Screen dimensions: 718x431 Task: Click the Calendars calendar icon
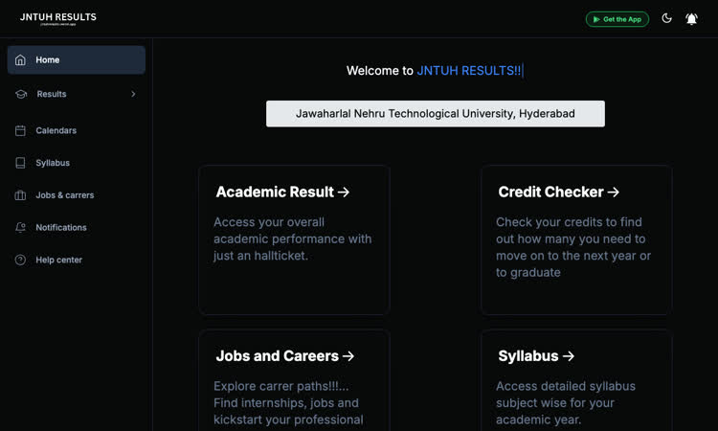[x=20, y=130]
